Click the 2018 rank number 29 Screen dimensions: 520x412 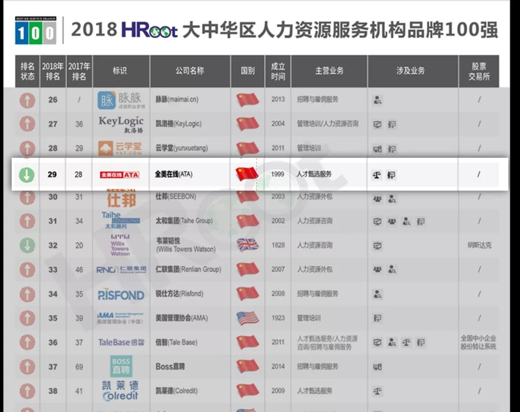[x=52, y=175]
